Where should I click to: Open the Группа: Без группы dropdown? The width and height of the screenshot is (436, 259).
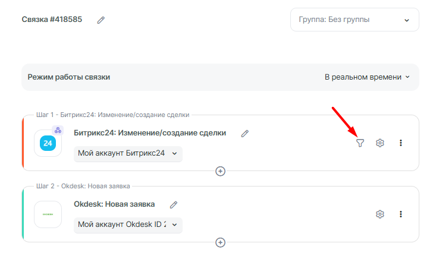coord(354,20)
